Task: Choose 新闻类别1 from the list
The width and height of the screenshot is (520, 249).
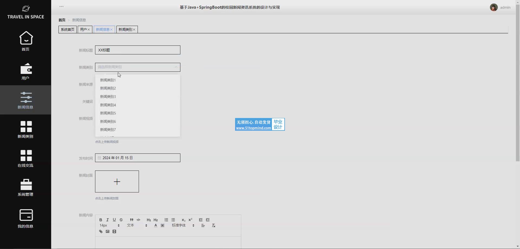Action: (x=138, y=80)
